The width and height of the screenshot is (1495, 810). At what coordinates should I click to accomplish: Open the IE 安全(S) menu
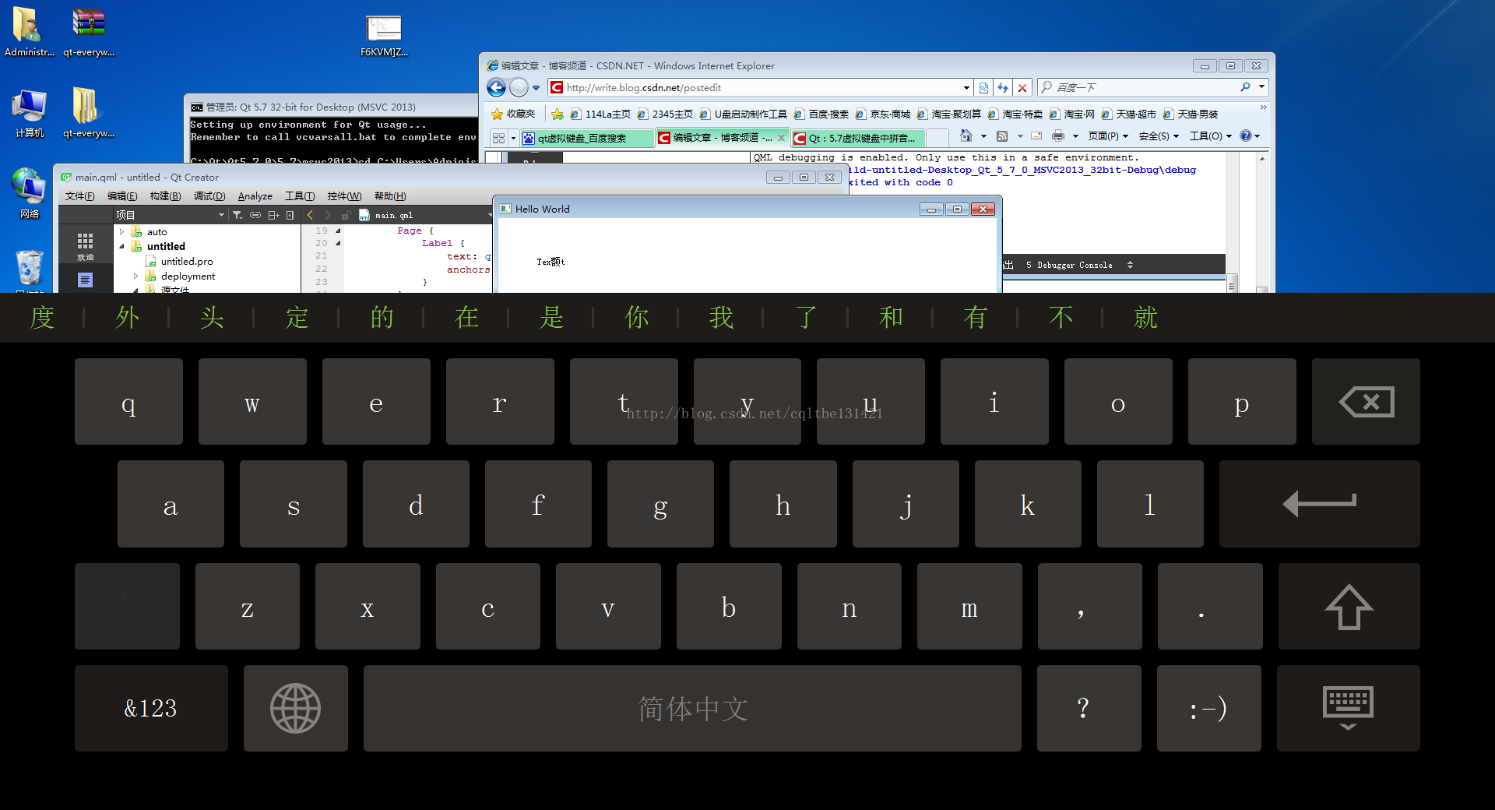1159,136
